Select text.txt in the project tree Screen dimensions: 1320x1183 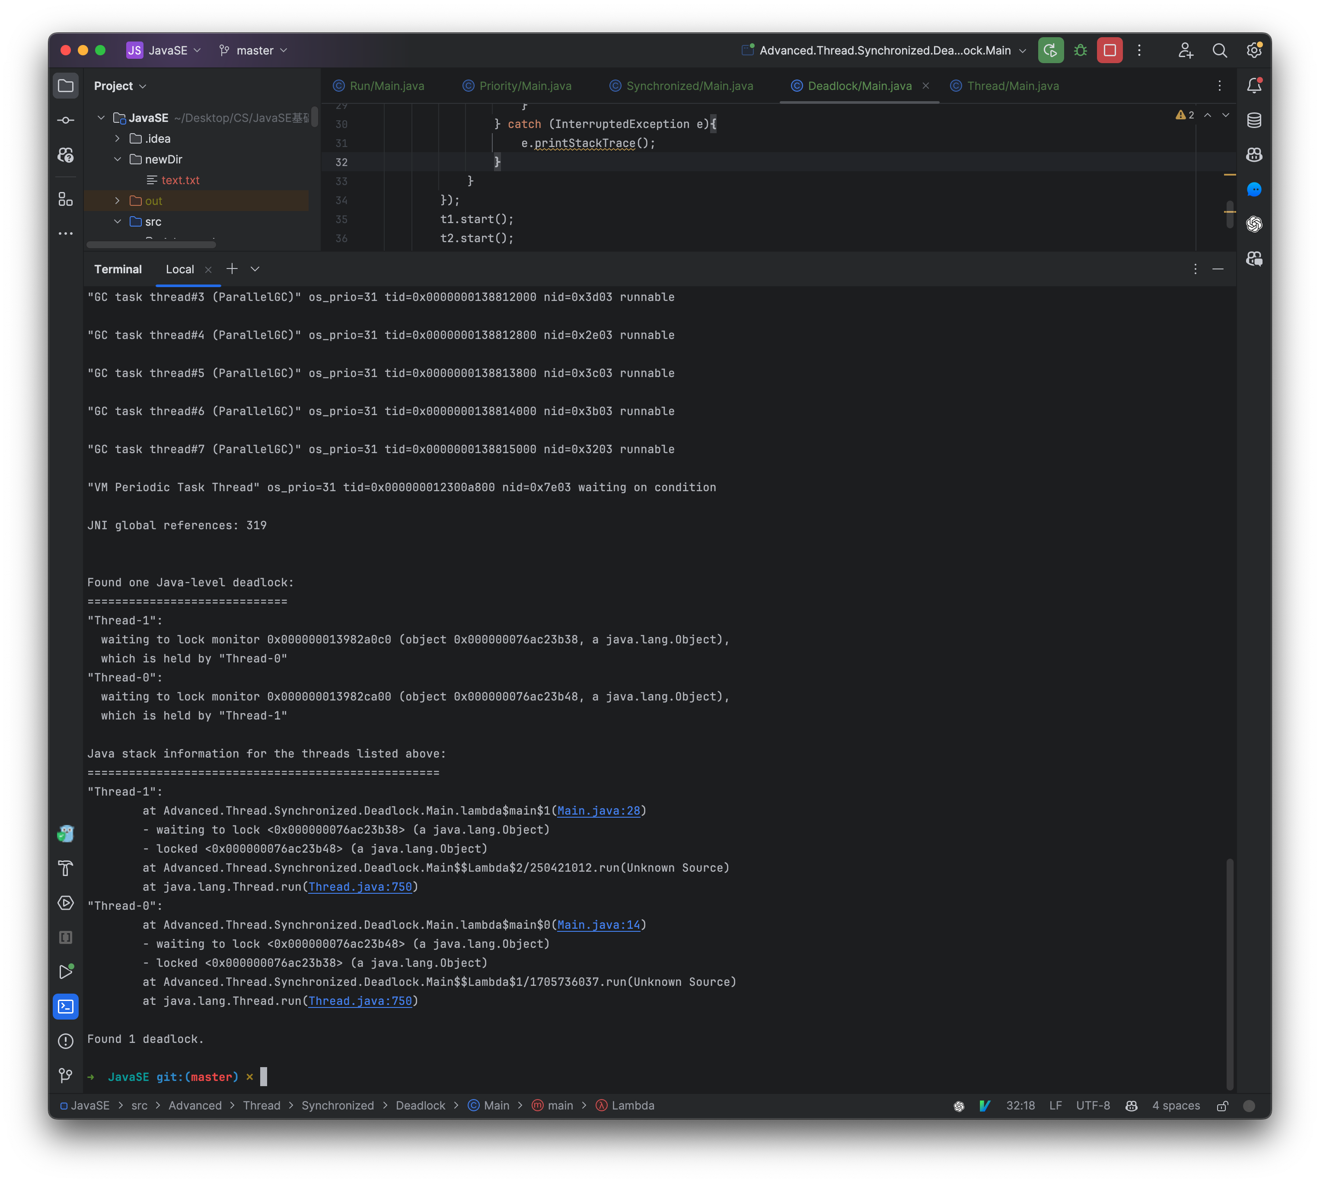[181, 180]
